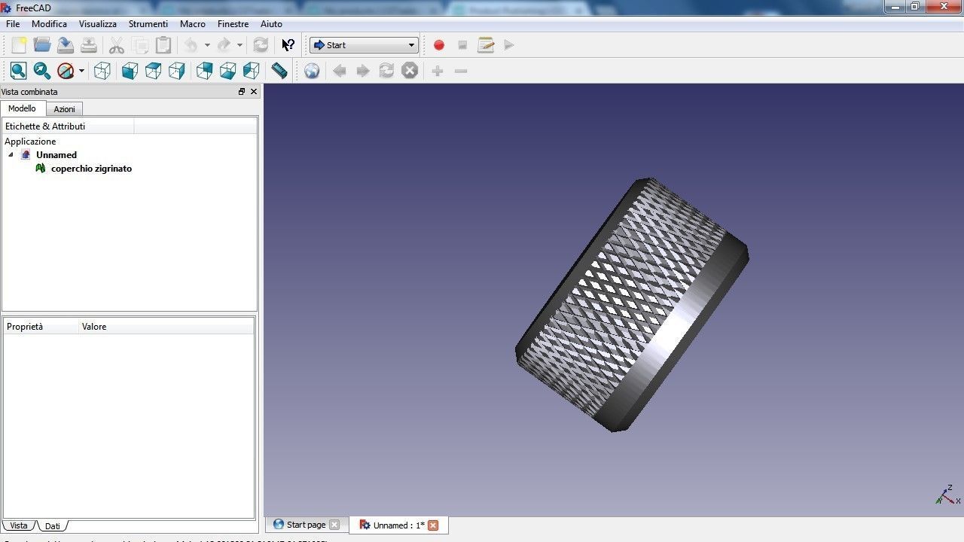This screenshot has width=964, height=542.
Task: Open the Undo history dropdown arrow
Action: (x=207, y=45)
